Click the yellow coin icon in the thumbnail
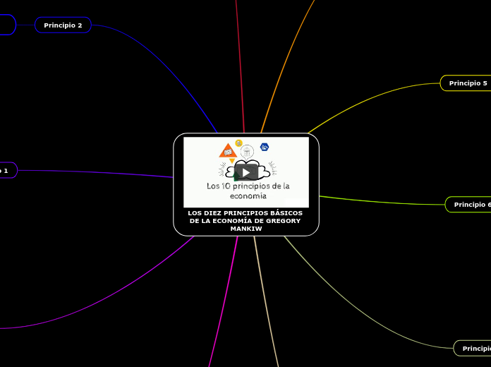The width and height of the screenshot is (491, 367). (x=239, y=143)
